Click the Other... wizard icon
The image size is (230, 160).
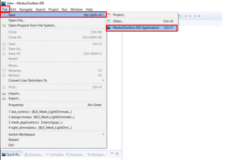click(x=109, y=21)
